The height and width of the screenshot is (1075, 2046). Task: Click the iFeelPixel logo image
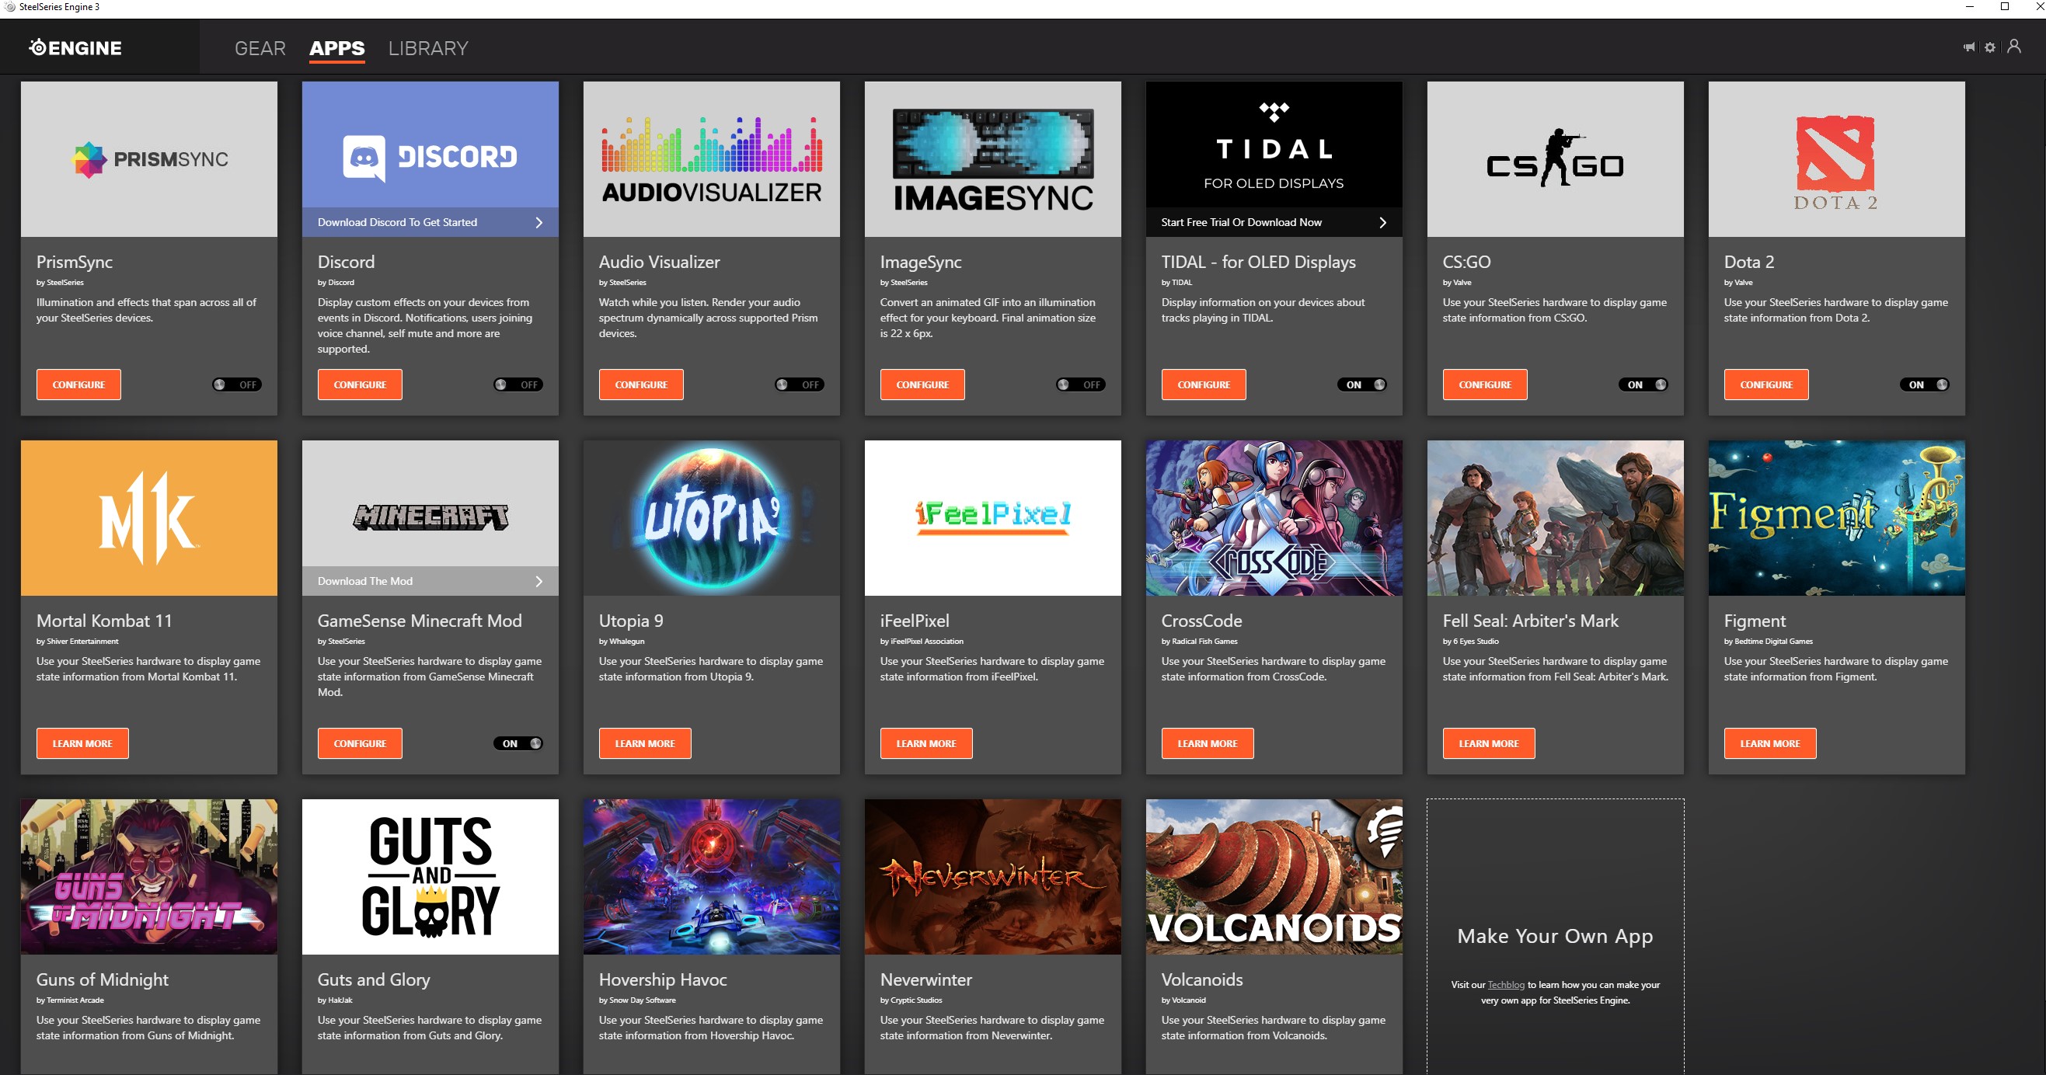click(992, 517)
